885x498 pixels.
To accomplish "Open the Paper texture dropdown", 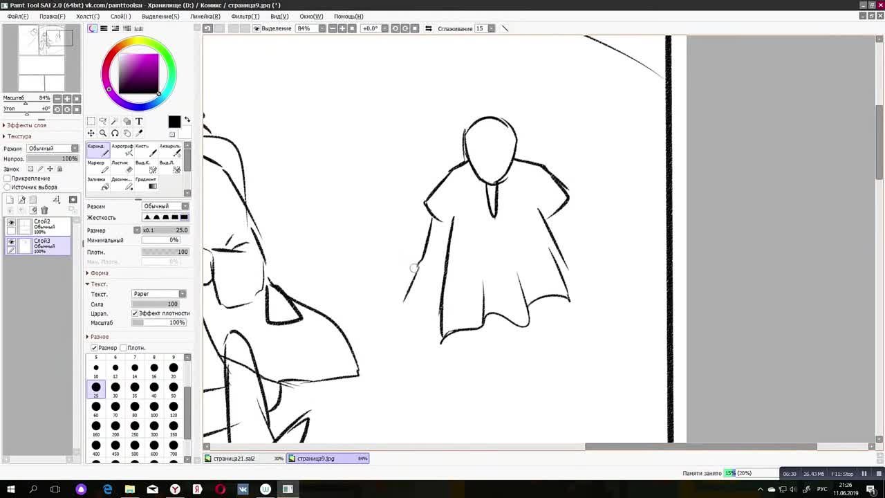I will (158, 294).
